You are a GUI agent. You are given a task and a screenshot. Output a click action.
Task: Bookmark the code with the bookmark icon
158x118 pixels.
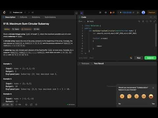143,21
